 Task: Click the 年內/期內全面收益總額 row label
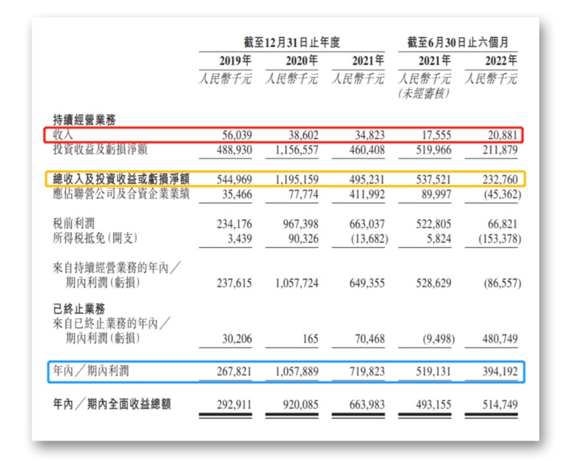(x=111, y=404)
